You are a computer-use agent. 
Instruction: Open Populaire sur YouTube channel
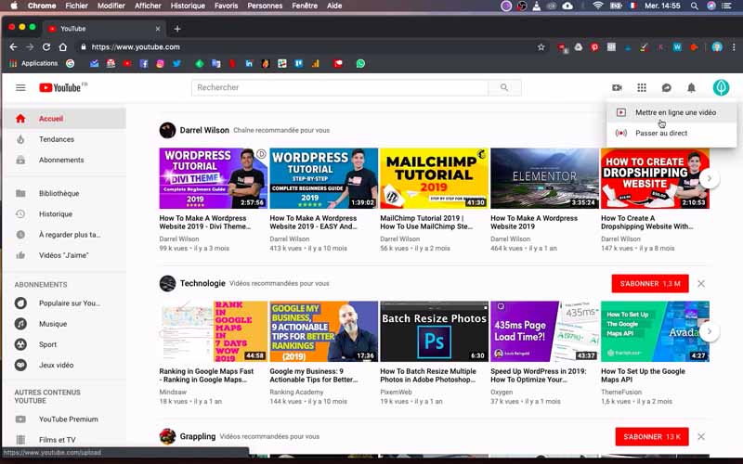point(64,303)
